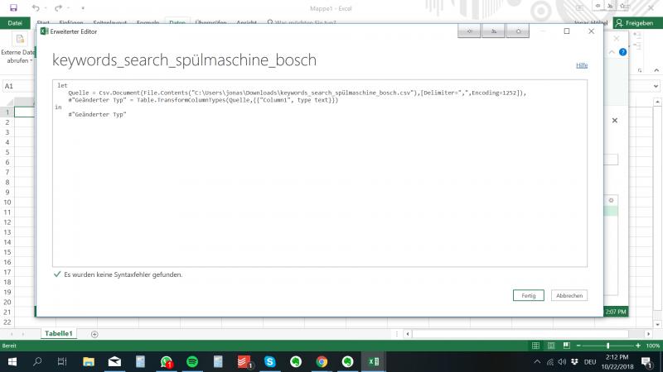This screenshot has height=372, width=663.
Task: Click the Bereit status text
Action: (x=9, y=346)
